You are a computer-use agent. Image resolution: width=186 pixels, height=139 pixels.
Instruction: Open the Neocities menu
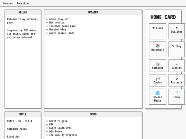[23, 3]
